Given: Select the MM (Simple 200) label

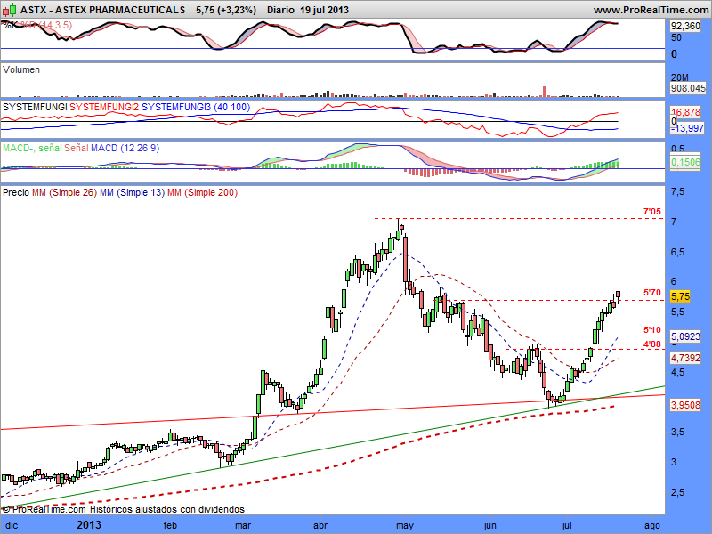Looking at the screenshot, I should 203,192.
